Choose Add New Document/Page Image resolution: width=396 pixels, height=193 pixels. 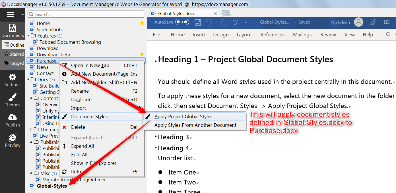click(102, 74)
